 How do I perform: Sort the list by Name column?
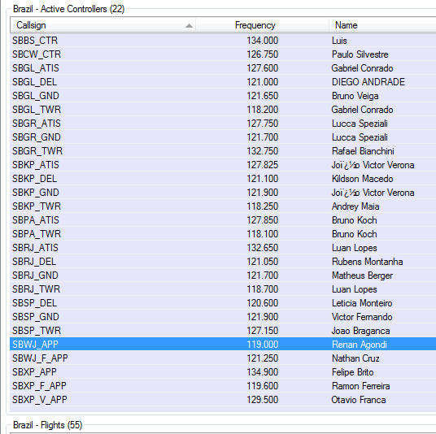pyautogui.click(x=382, y=25)
